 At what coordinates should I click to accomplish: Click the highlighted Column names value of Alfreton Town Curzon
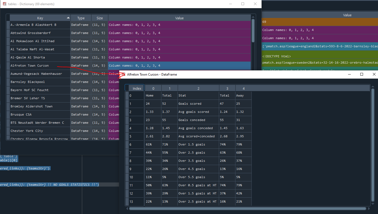point(179,66)
